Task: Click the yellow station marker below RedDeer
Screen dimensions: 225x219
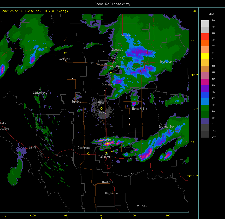Action: [x=111, y=73]
